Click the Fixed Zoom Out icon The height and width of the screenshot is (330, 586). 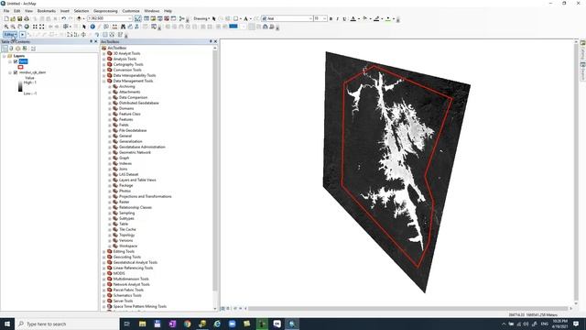(42, 27)
